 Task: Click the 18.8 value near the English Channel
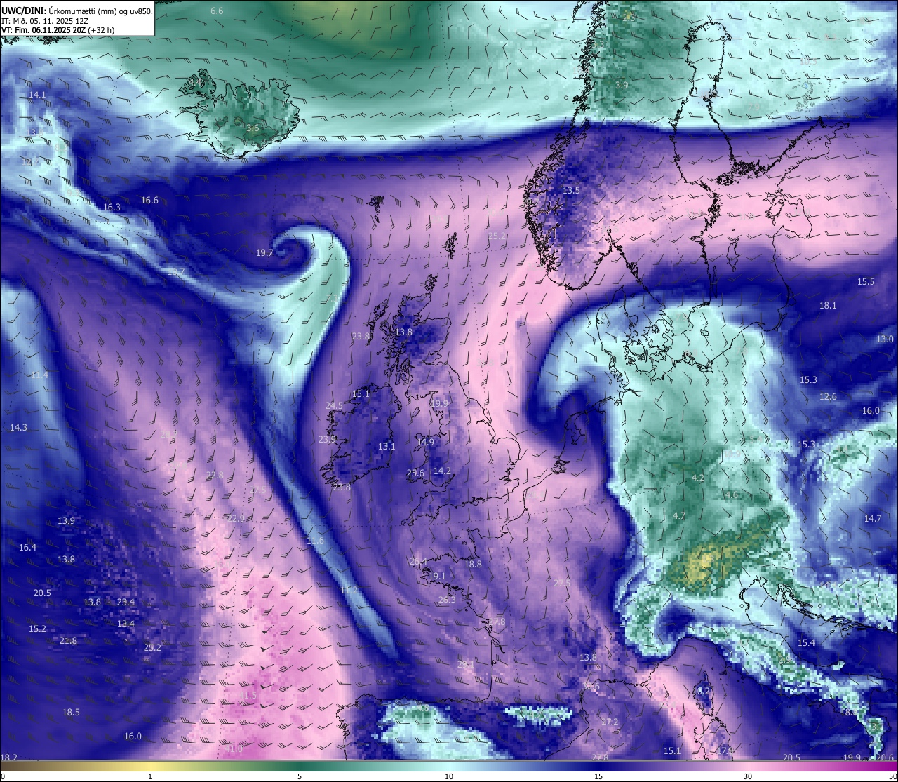coord(474,564)
